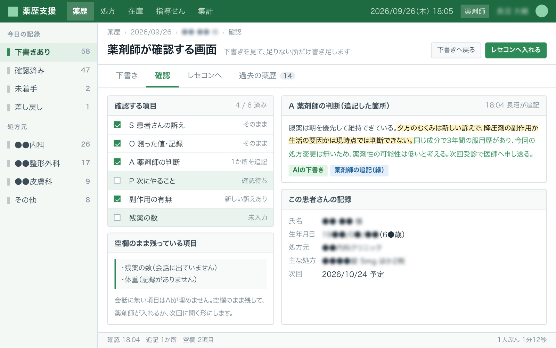Uncheck the 副作用の有無 checkbox
556x348 pixels.
click(117, 199)
